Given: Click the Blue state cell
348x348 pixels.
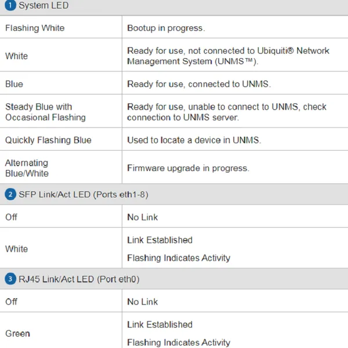Looking at the screenshot, I should point(14,84).
